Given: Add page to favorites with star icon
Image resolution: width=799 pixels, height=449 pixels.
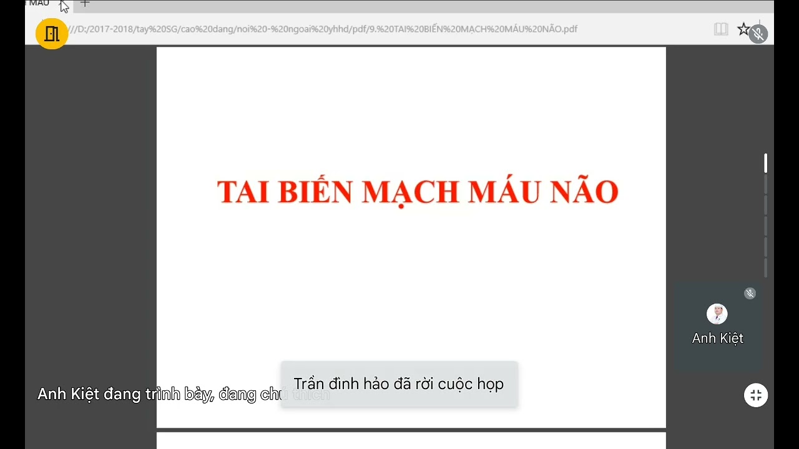Looking at the screenshot, I should click(x=743, y=29).
